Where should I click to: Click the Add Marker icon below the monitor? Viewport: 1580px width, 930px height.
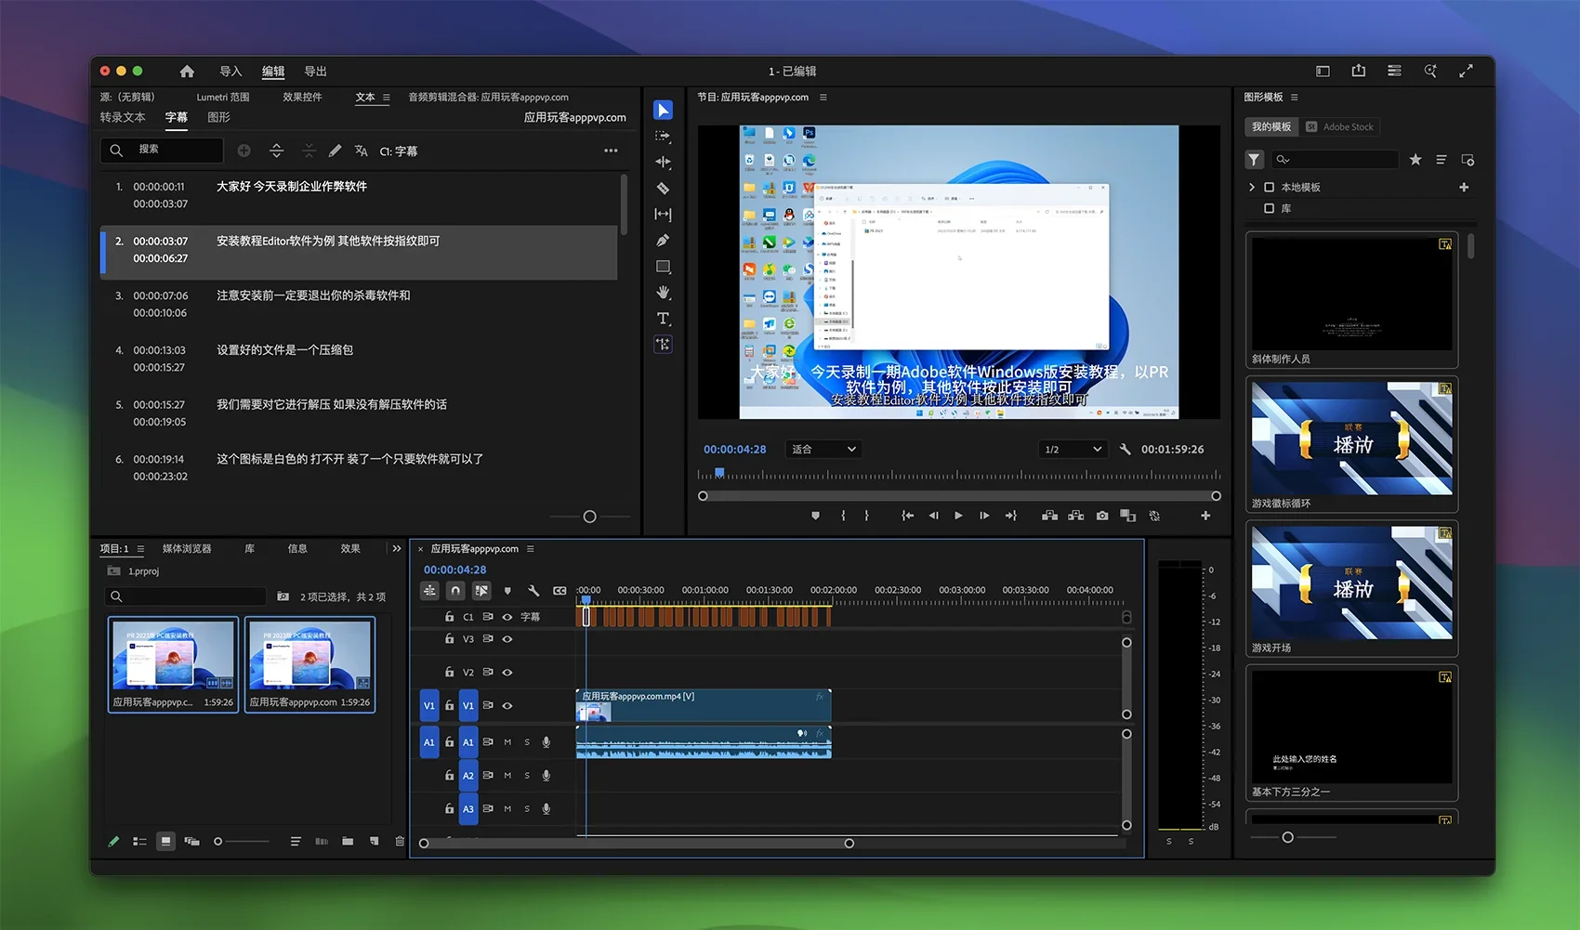815,516
